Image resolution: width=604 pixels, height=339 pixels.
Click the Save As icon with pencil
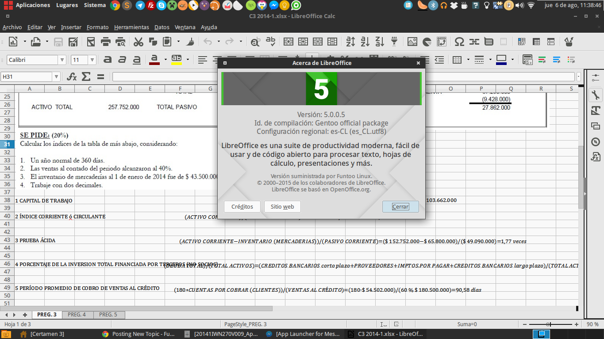tap(73, 42)
